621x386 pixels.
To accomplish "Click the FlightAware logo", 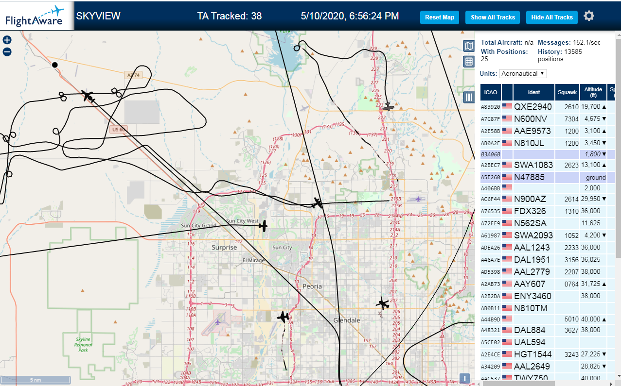I will 36,16.
